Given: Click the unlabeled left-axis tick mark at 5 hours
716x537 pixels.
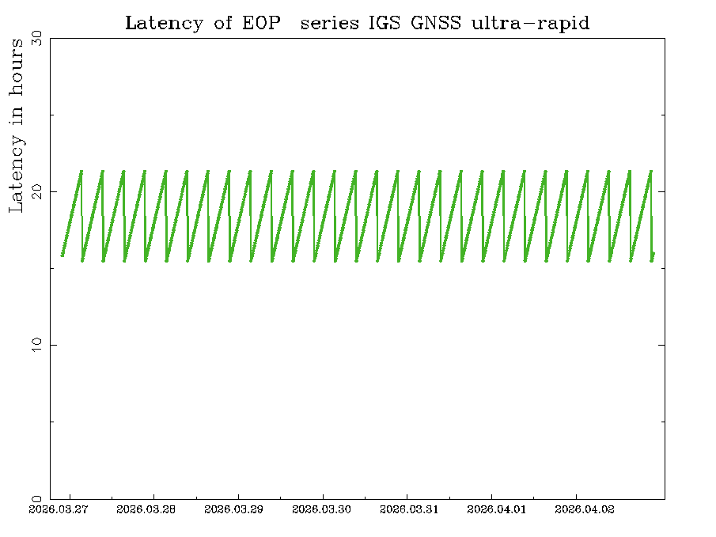Looking at the screenshot, I should (x=53, y=422).
